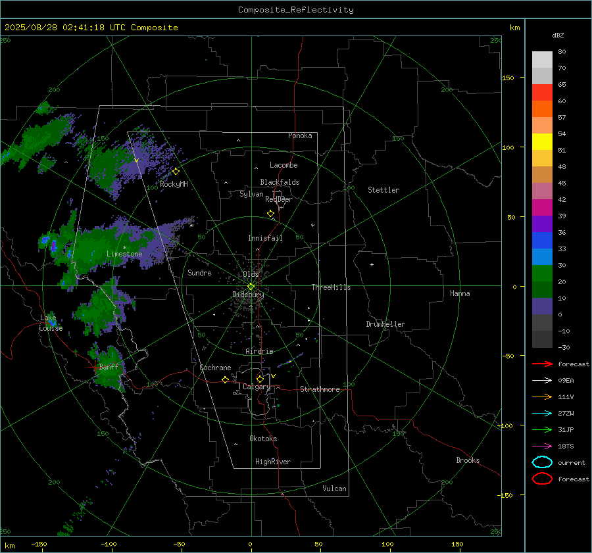The width and height of the screenshot is (592, 553).
Task: Click the HighRiver label
Action: tap(273, 462)
